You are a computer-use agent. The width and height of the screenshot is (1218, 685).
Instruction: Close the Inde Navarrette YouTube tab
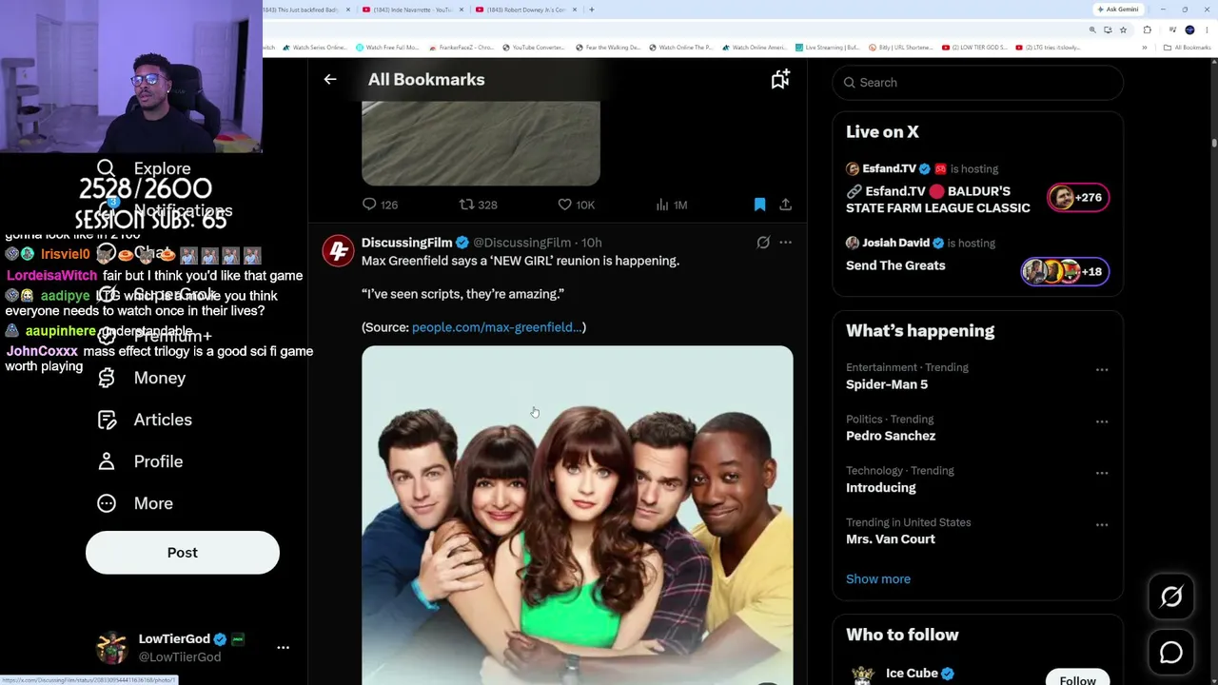coord(461,10)
